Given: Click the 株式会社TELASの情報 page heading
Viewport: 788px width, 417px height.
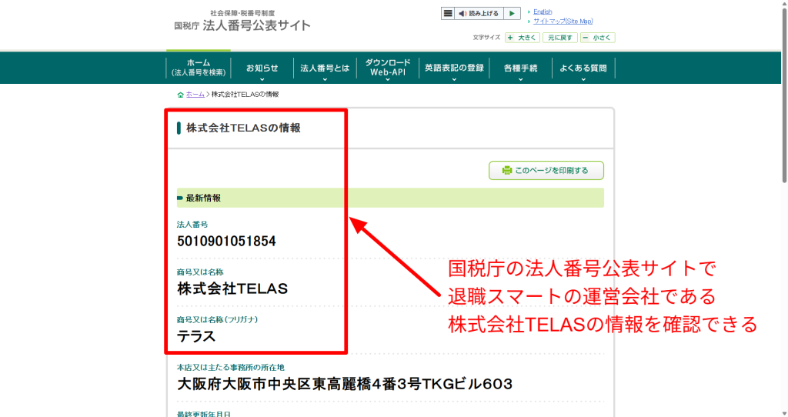Looking at the screenshot, I should coord(243,128).
